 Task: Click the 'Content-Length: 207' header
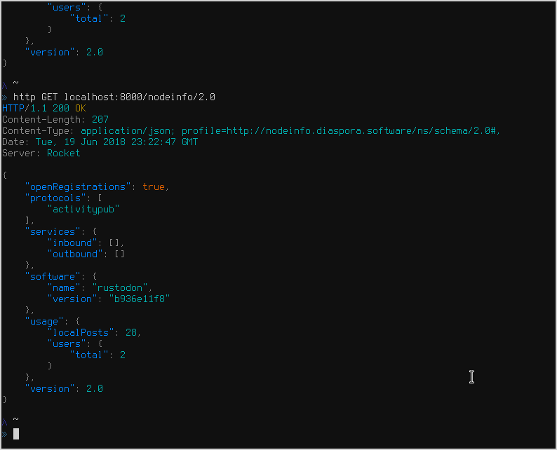(x=55, y=120)
